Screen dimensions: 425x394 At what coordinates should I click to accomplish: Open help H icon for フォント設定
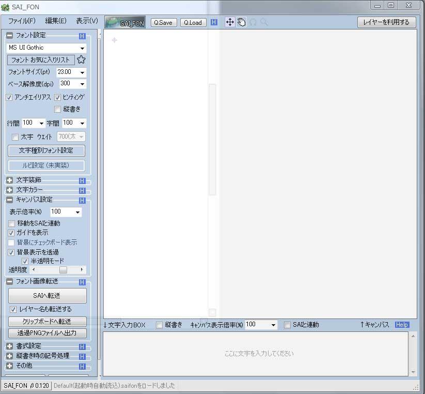(x=82, y=36)
